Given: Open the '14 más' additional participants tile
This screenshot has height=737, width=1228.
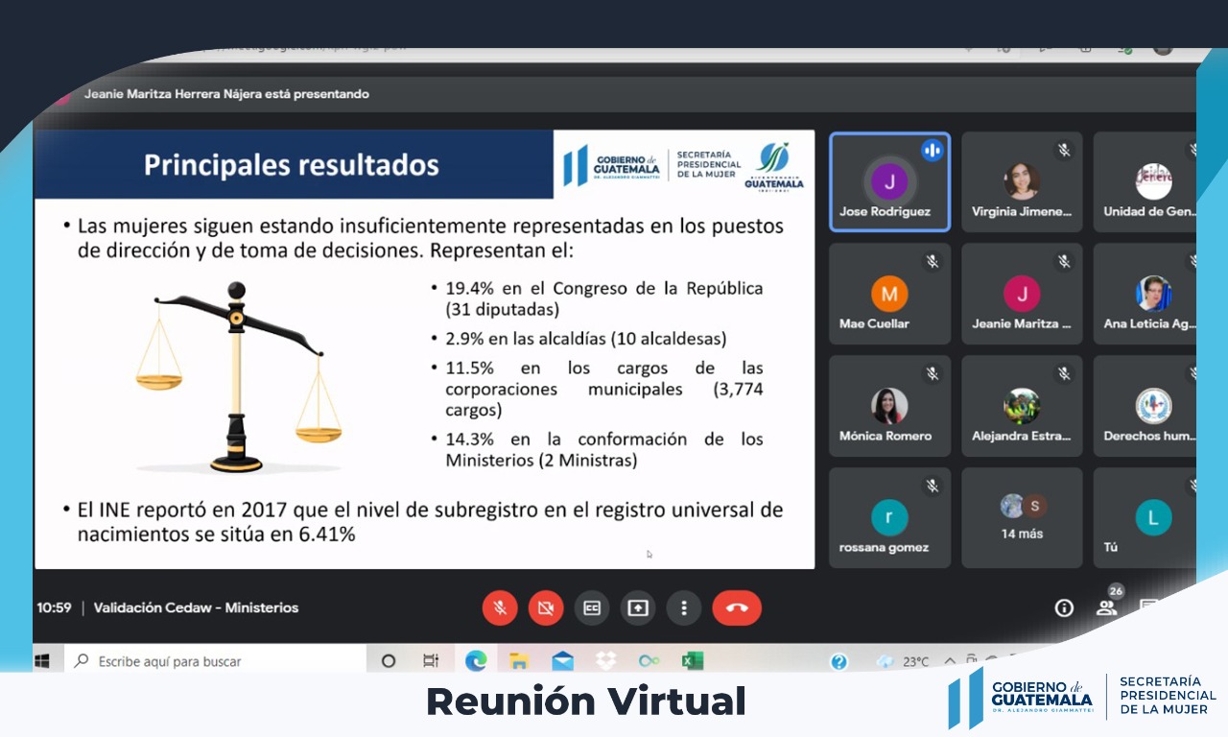Looking at the screenshot, I should click(1022, 518).
